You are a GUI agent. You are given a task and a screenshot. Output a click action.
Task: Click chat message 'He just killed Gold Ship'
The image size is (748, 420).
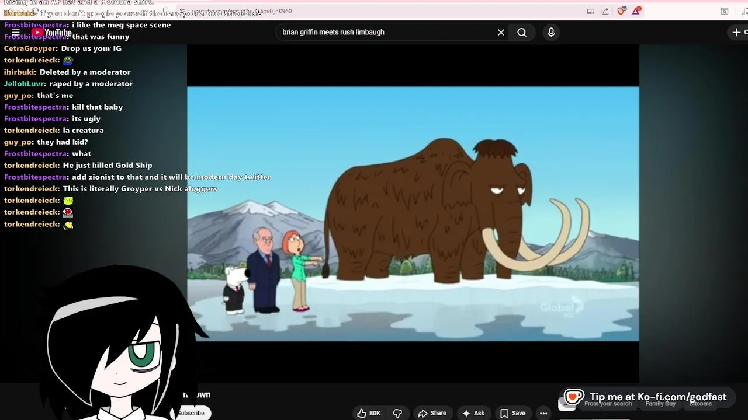pos(108,165)
